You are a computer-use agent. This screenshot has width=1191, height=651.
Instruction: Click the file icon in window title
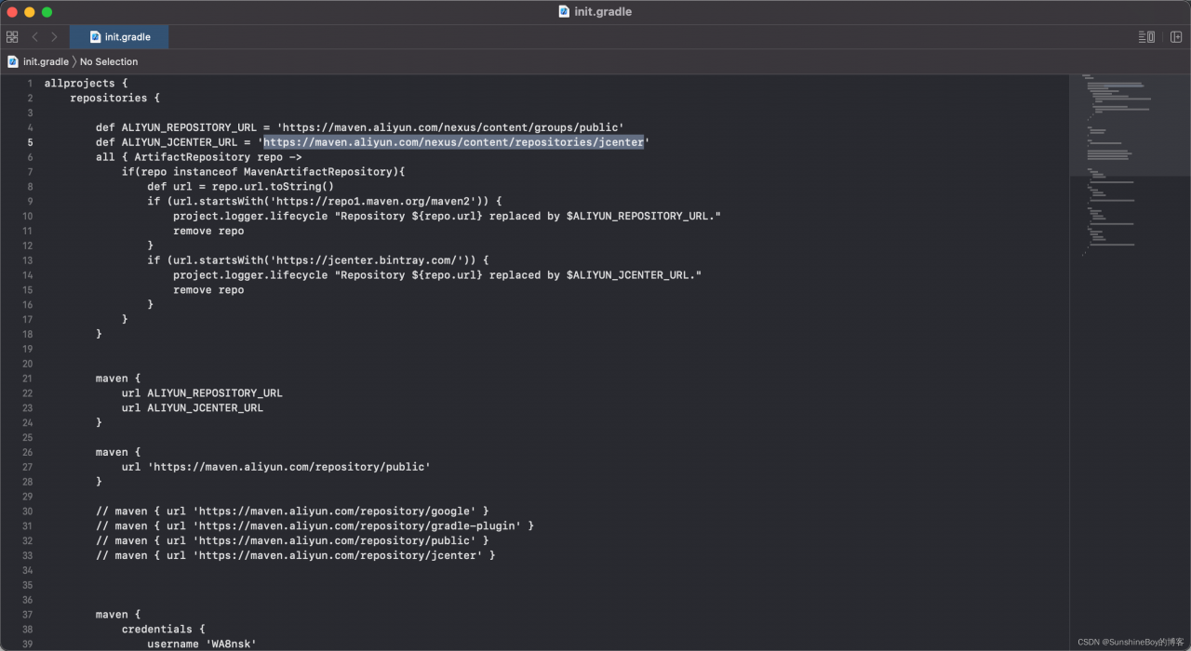[564, 11]
